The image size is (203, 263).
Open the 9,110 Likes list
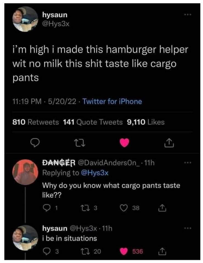tap(146, 122)
